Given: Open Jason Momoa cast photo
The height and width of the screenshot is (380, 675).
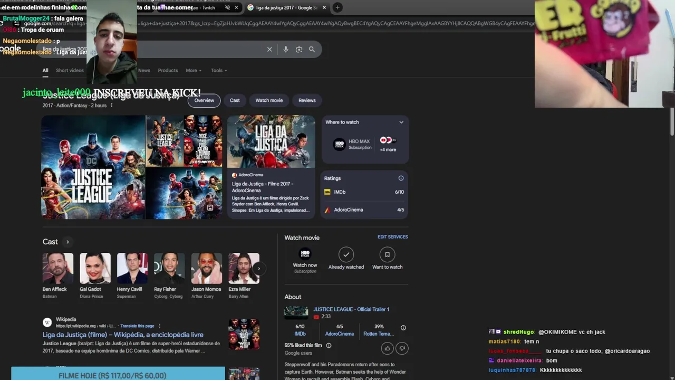Looking at the screenshot, I should click(206, 268).
